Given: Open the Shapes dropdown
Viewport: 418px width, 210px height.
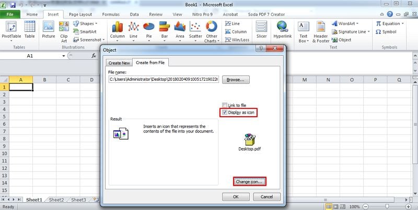Looking at the screenshot, I should tap(85, 23).
